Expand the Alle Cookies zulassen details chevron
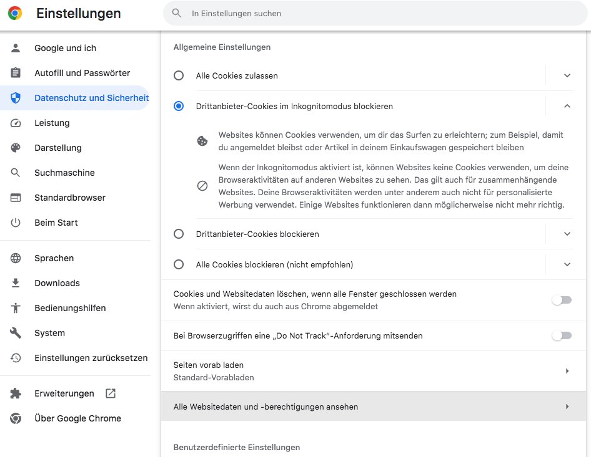This screenshot has width=591, height=457. pyautogui.click(x=567, y=75)
